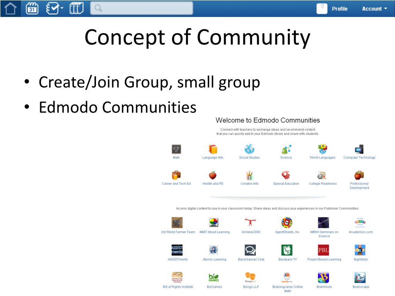Open the assignments checklist icon
The height and width of the screenshot is (296, 395).
tap(52, 8)
